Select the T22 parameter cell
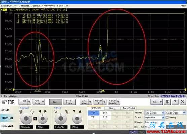The width and height of the screenshot is (187, 134). 105,117
